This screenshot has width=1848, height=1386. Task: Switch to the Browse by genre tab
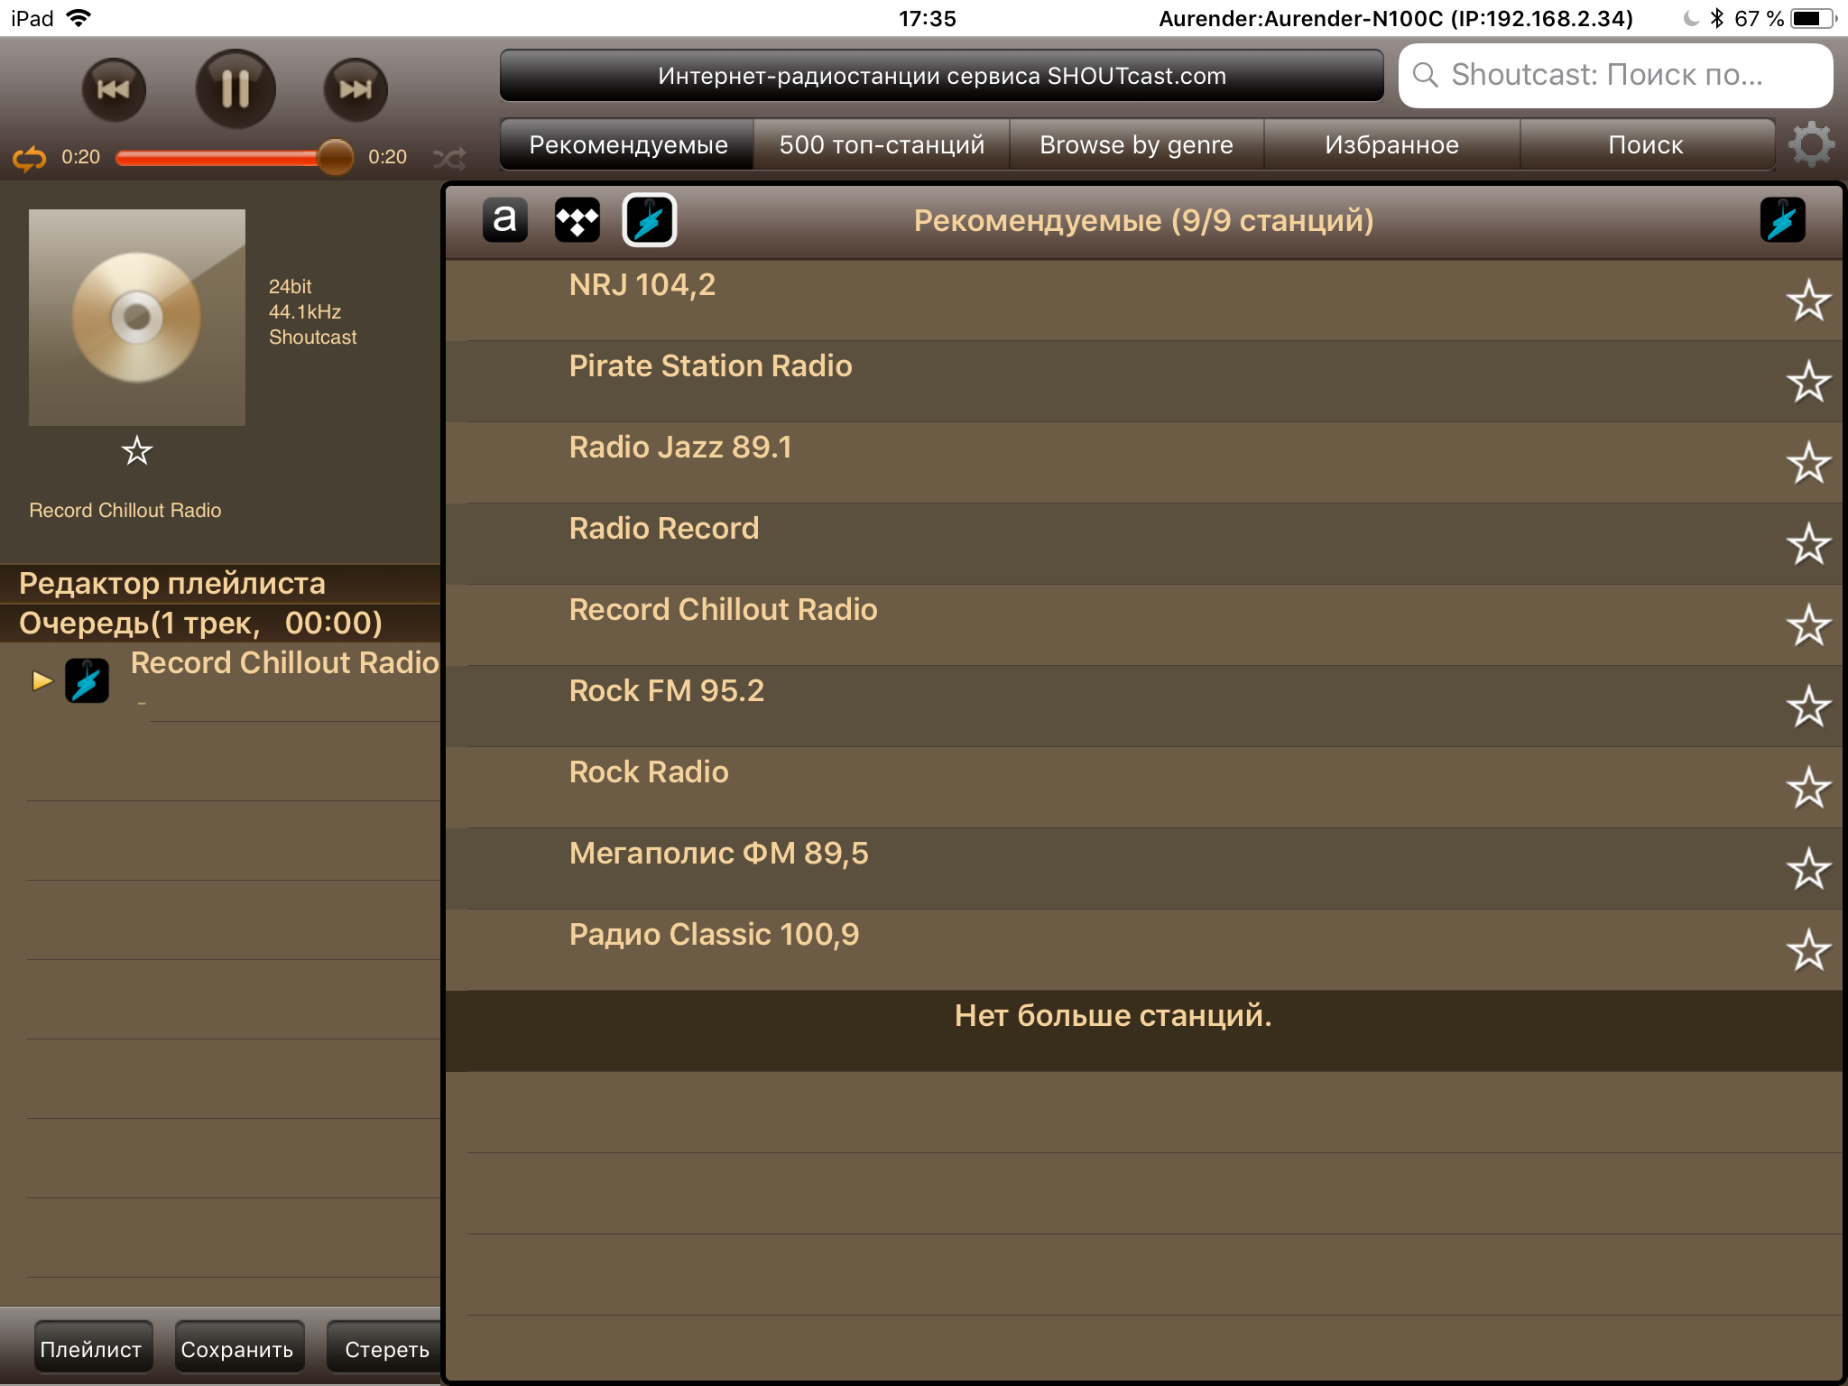pyautogui.click(x=1136, y=144)
